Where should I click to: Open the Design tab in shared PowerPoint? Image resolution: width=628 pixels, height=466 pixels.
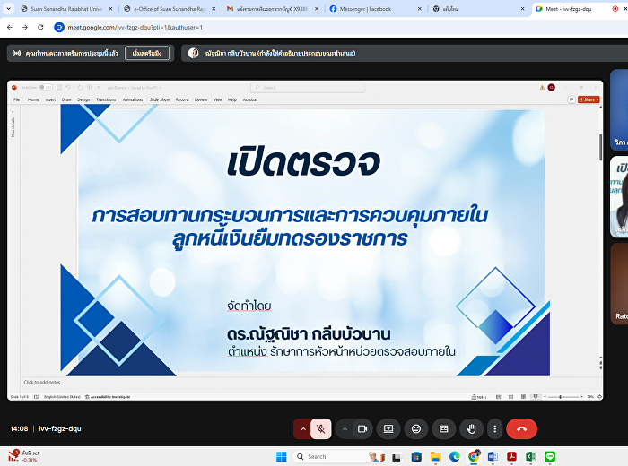point(83,99)
